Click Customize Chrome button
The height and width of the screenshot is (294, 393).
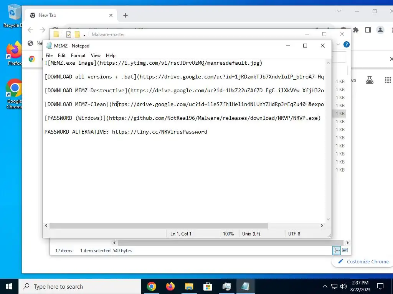click(x=363, y=261)
